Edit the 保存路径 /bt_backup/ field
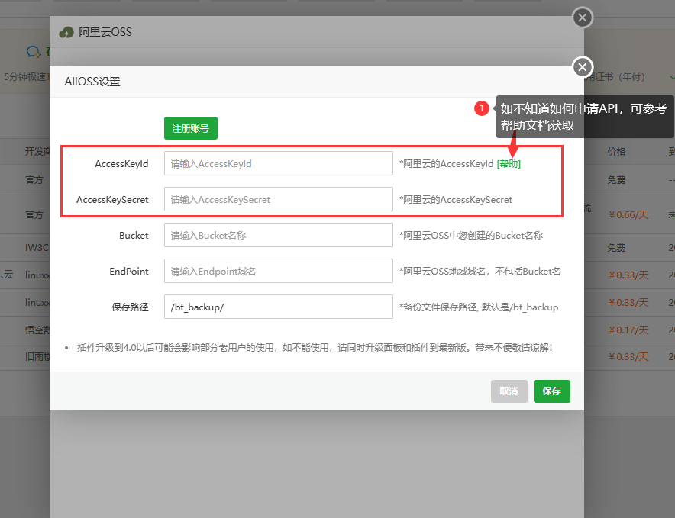 tap(279, 307)
